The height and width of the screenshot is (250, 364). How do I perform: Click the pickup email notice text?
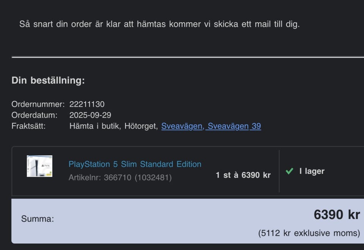pos(159,24)
